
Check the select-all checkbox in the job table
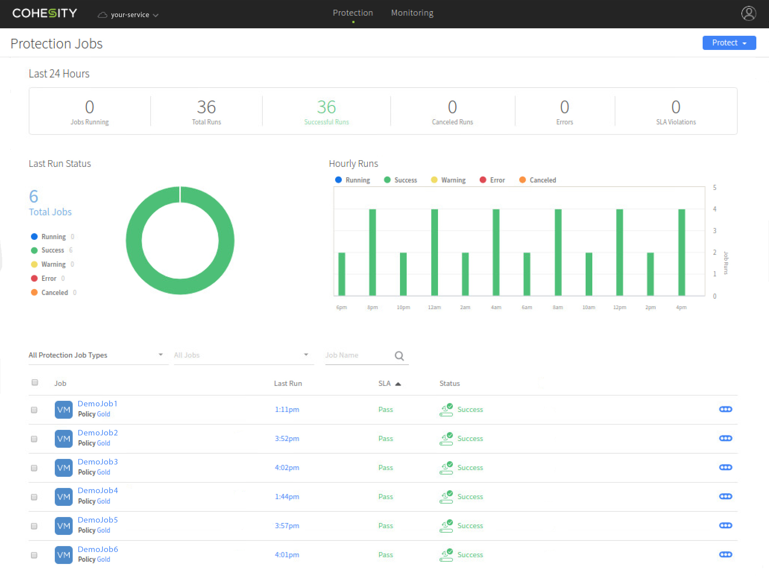[35, 382]
